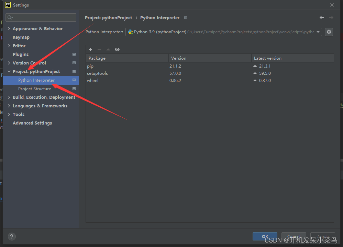Expand the Appearance & Behavior section
343x247 pixels.
[9, 28]
